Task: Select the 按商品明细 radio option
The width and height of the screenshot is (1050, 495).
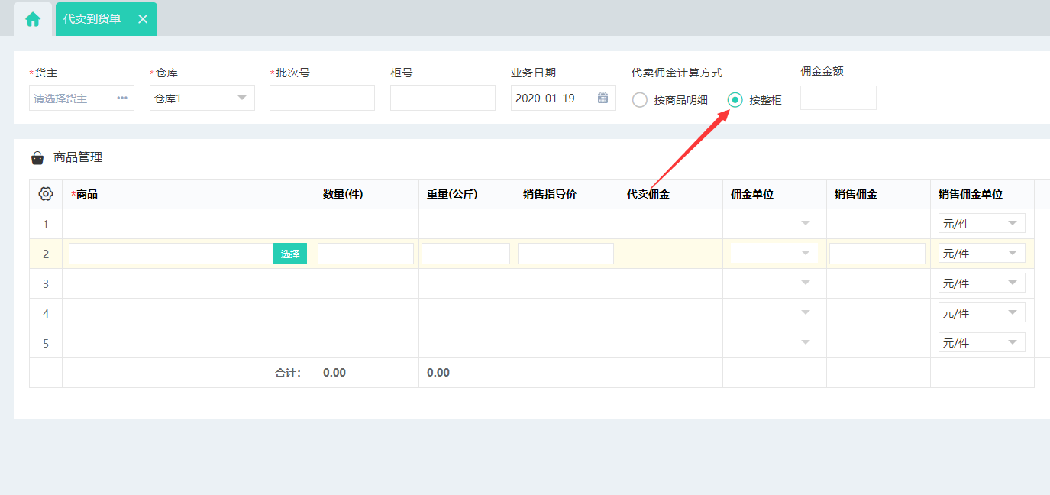Action: pos(640,100)
